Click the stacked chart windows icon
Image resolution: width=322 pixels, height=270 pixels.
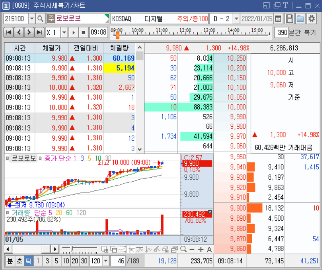(x=174, y=249)
